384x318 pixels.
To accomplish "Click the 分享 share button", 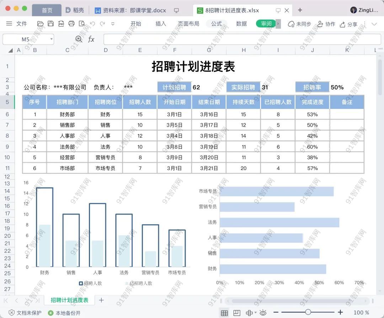I will point(348,24).
